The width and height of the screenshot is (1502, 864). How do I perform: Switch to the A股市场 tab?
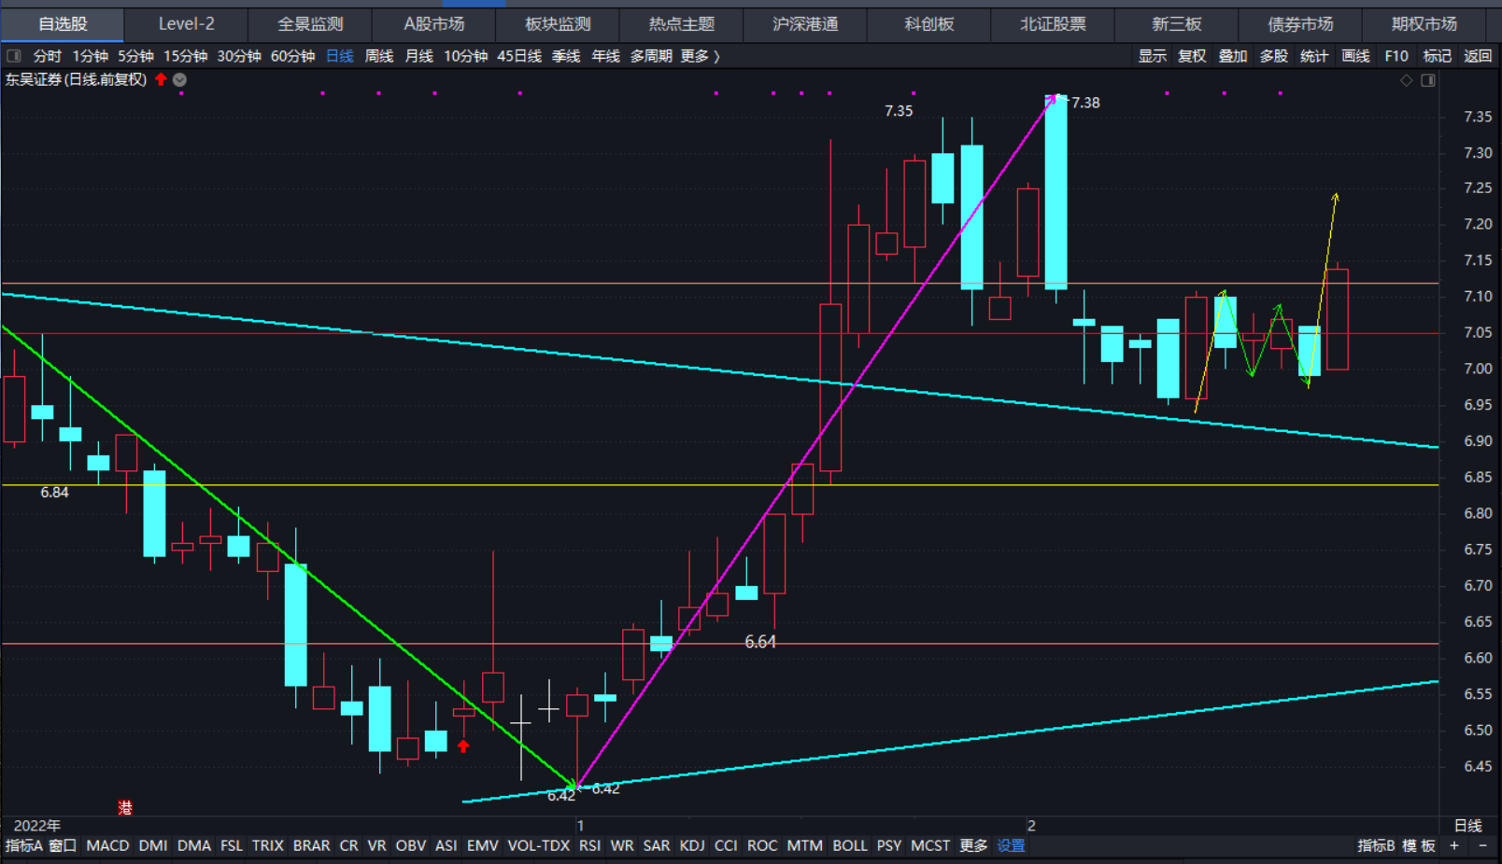point(433,23)
